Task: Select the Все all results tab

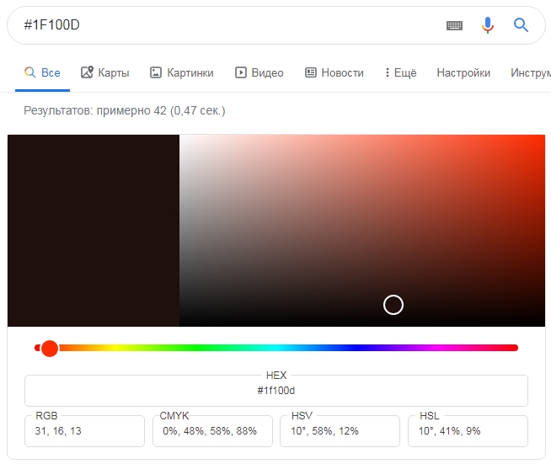Action: point(42,72)
